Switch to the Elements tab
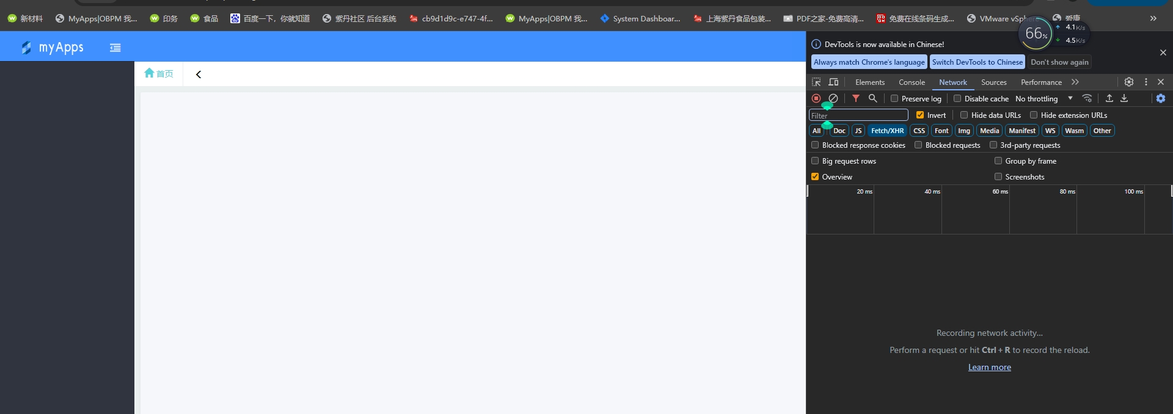Screen dimensions: 1173x414 (x=870, y=82)
